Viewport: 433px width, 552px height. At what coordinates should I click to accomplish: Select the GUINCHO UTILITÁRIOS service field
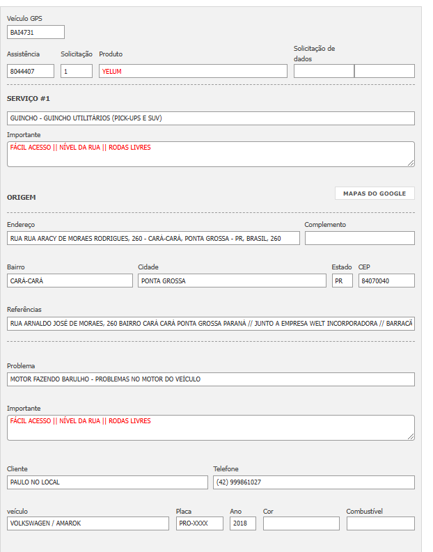click(210, 118)
